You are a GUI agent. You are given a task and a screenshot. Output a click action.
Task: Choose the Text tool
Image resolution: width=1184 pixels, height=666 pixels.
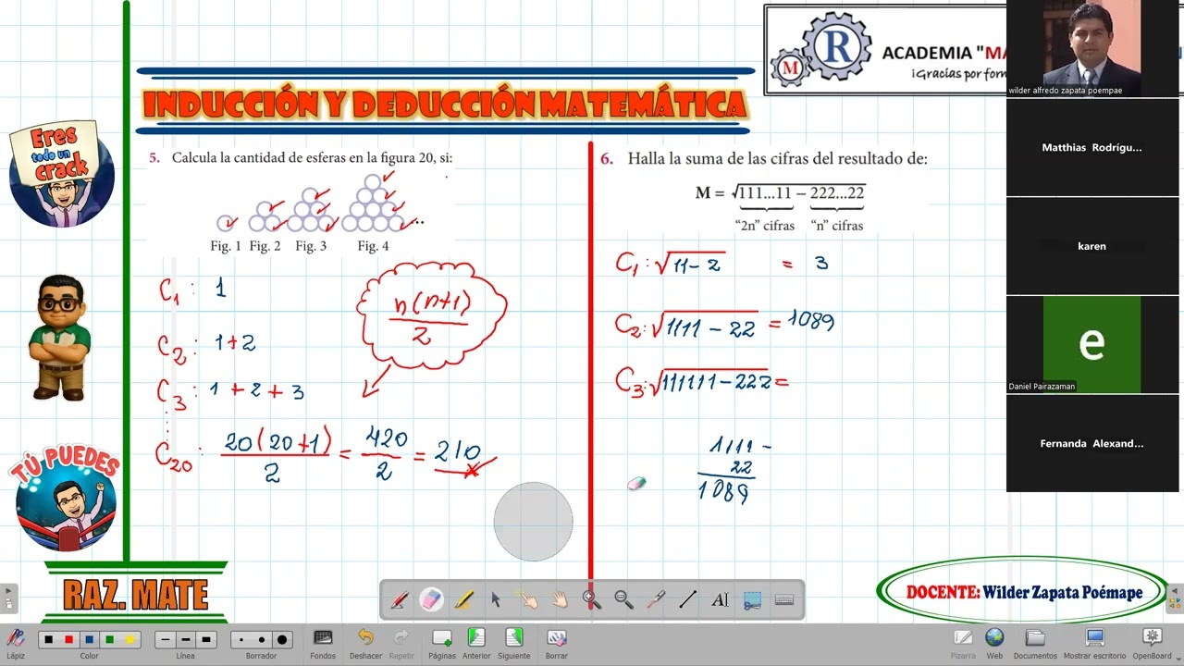tap(720, 600)
